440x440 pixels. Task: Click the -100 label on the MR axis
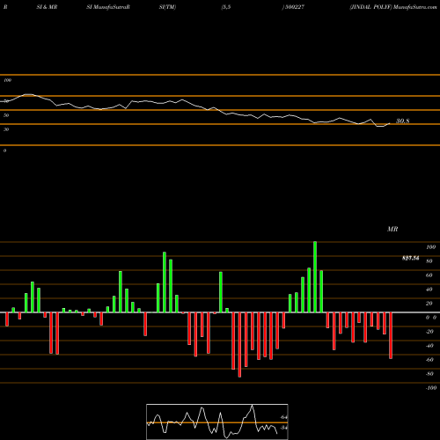click(x=430, y=388)
